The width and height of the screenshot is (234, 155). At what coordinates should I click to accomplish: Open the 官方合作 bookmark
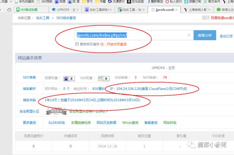coord(212,1)
